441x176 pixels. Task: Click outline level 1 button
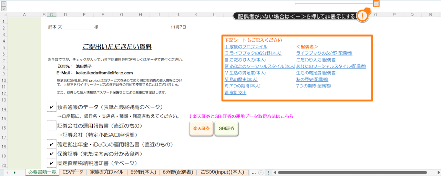coord(4,3)
